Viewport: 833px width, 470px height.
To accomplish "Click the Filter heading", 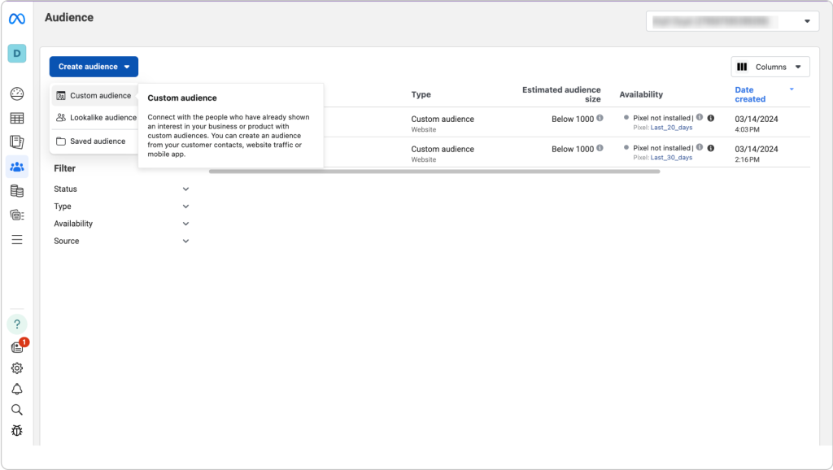I will pos(65,168).
